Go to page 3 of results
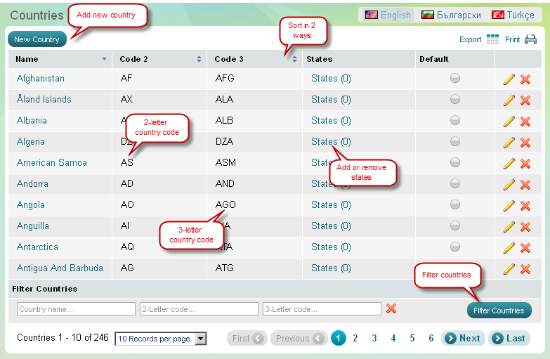 [374, 339]
